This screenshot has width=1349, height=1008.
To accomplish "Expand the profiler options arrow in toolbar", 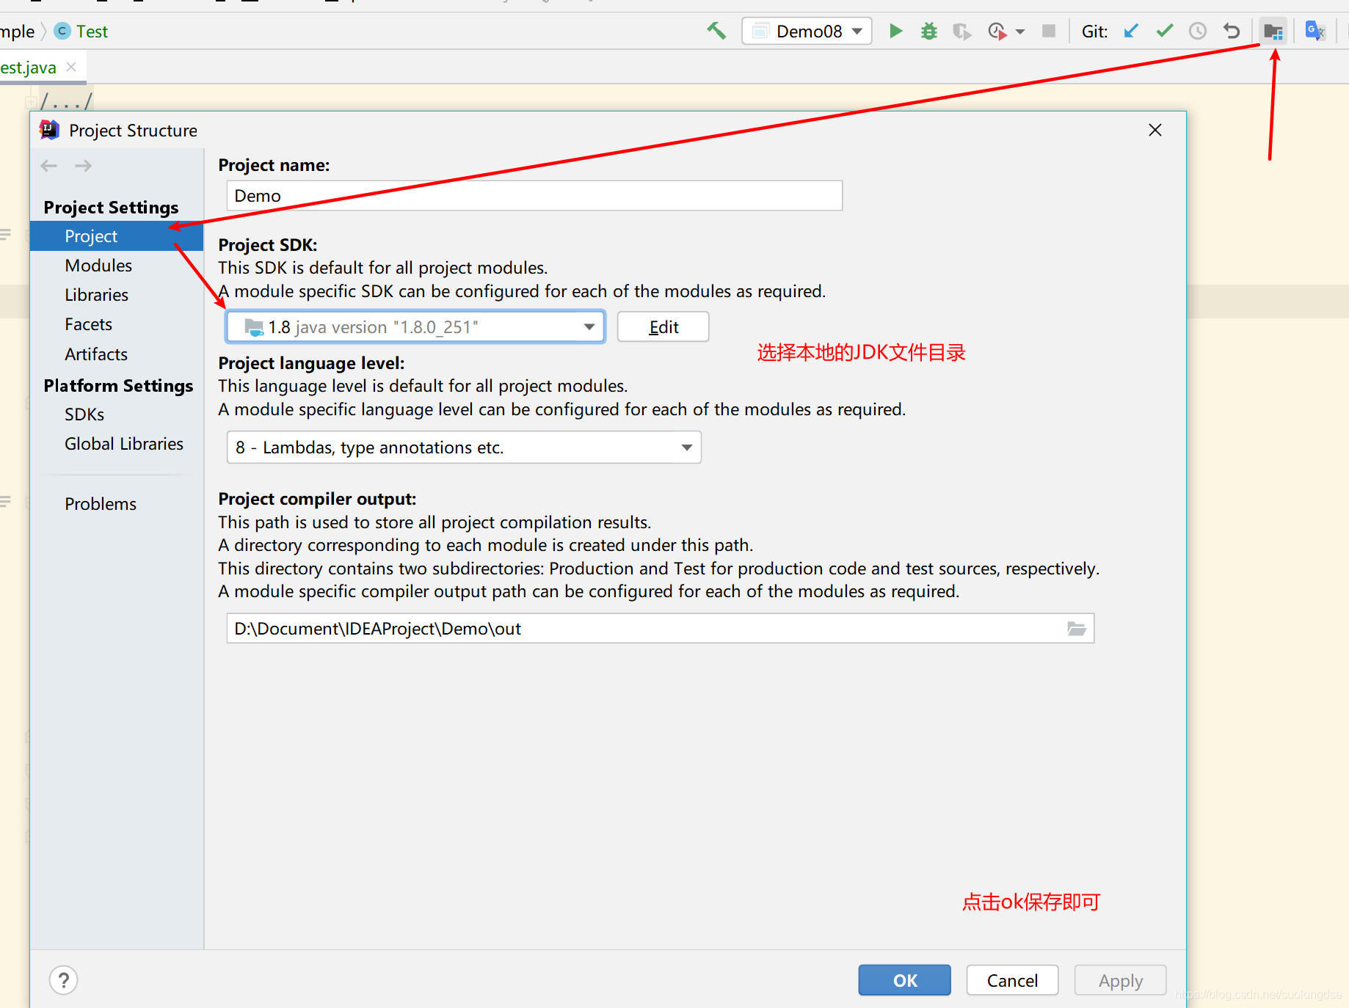I will coord(1020,32).
